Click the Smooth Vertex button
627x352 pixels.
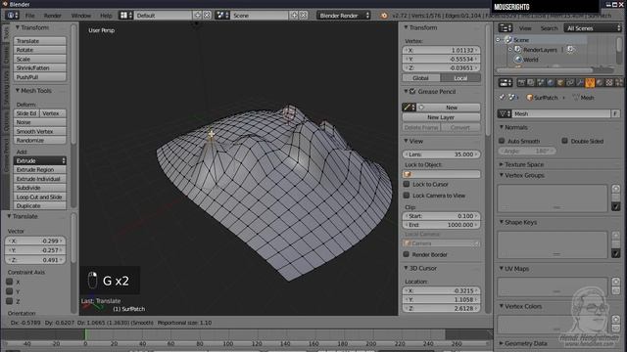click(x=40, y=131)
